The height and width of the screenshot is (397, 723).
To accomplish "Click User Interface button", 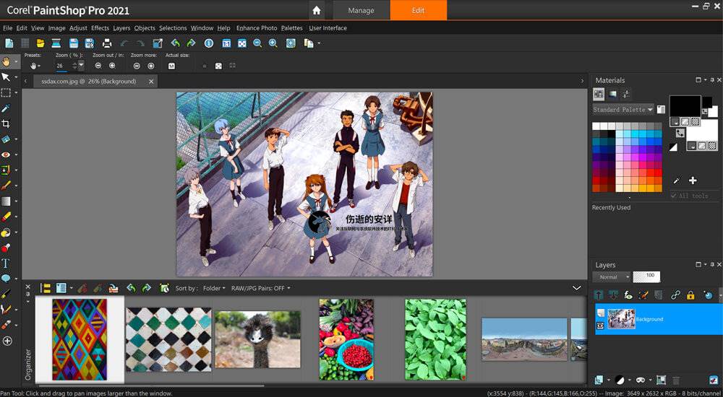I will [x=328, y=28].
